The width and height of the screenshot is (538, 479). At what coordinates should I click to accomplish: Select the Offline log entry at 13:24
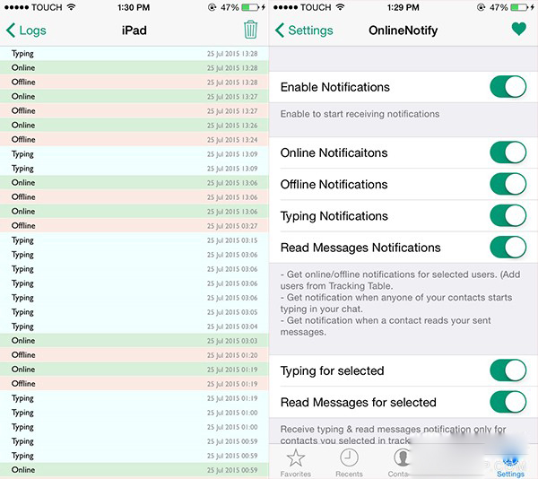[x=134, y=140]
